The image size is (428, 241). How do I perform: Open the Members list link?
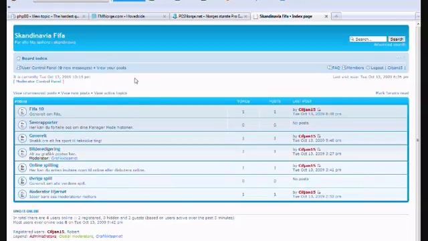(355, 68)
